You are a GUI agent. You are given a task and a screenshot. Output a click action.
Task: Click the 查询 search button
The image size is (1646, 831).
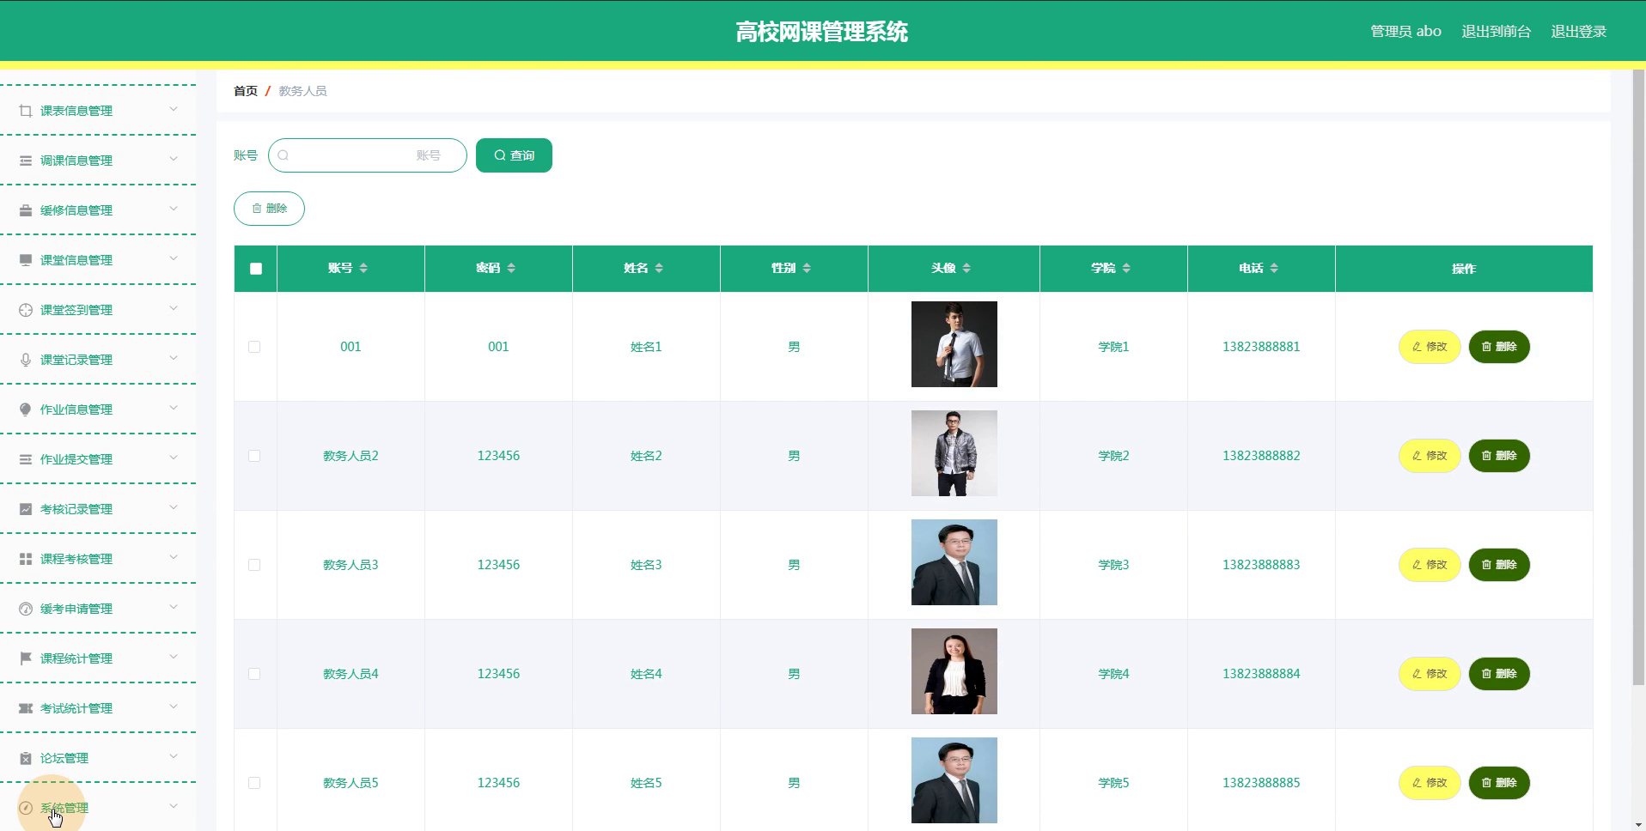tap(514, 155)
